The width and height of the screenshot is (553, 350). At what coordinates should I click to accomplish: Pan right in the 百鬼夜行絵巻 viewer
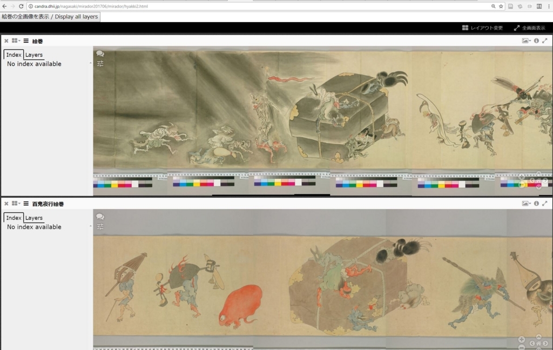[x=545, y=344]
